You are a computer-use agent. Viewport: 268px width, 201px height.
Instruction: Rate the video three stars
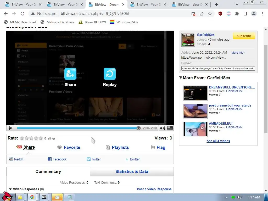31,138
